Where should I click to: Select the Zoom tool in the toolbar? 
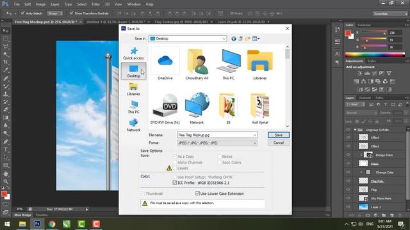click(x=6, y=181)
